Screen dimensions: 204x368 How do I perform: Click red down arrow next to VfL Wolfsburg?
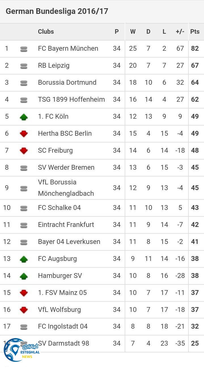(x=24, y=310)
